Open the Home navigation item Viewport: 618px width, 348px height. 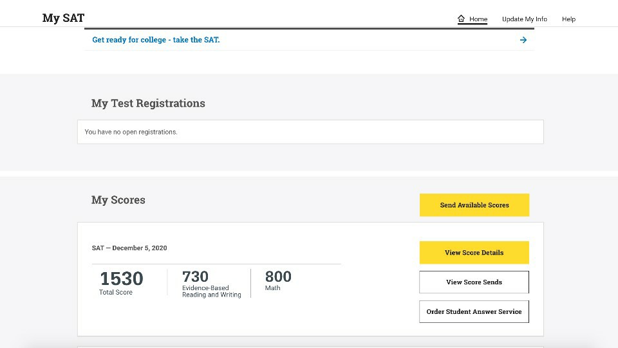point(472,19)
